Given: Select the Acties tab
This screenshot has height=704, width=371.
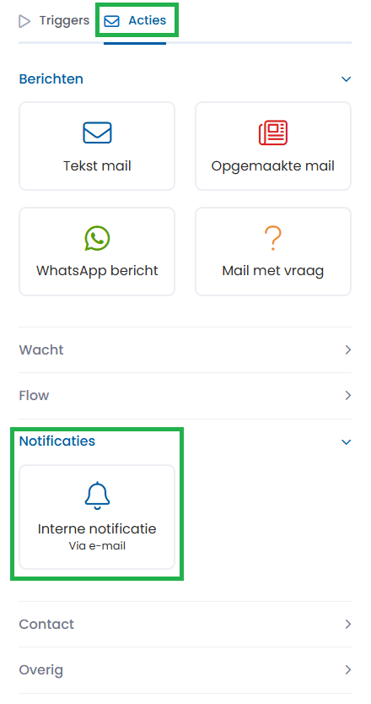Looking at the screenshot, I should (135, 20).
